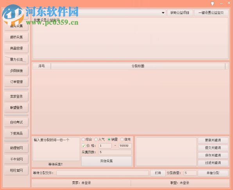Open the 鹊桥采集 section in the sidebar

click(x=16, y=37)
